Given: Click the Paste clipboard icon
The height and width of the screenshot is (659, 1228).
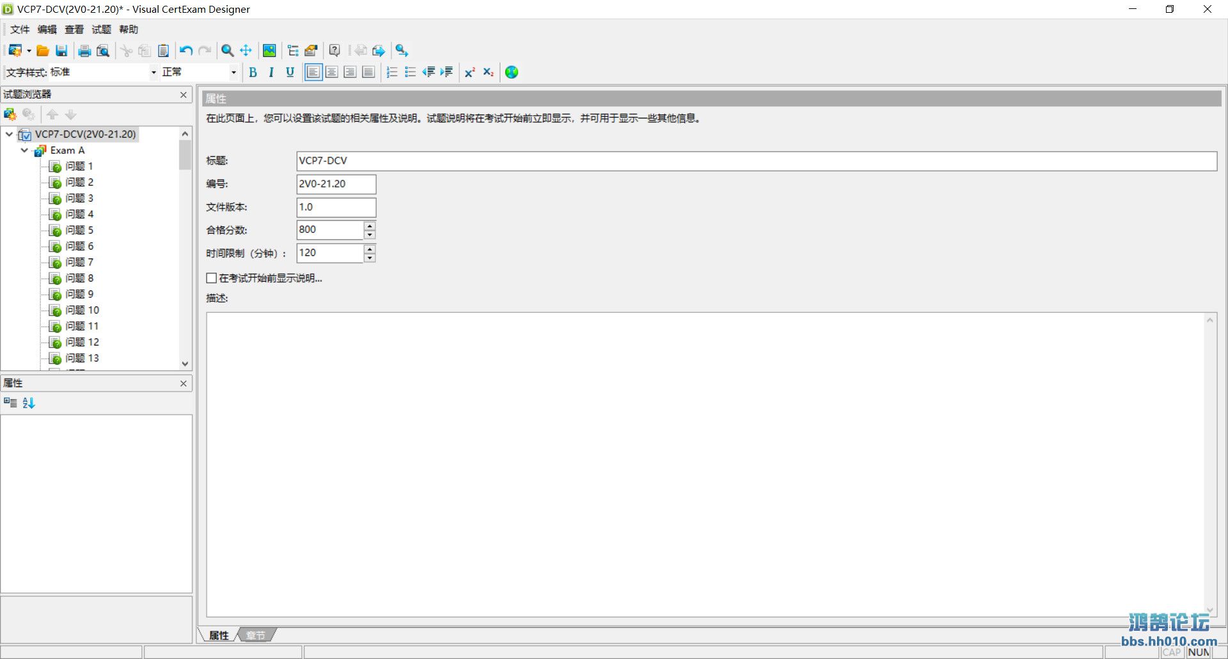Looking at the screenshot, I should (163, 51).
